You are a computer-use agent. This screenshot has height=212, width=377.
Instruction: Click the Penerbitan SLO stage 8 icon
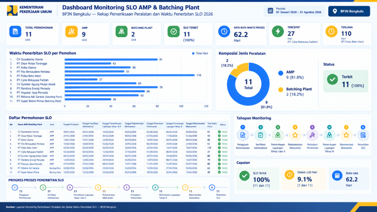[x=363, y=135]
